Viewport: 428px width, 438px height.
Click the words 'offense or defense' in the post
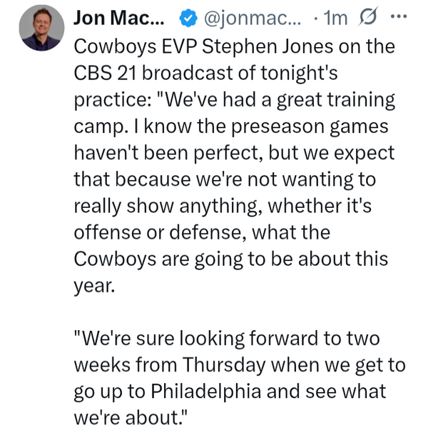(160, 233)
